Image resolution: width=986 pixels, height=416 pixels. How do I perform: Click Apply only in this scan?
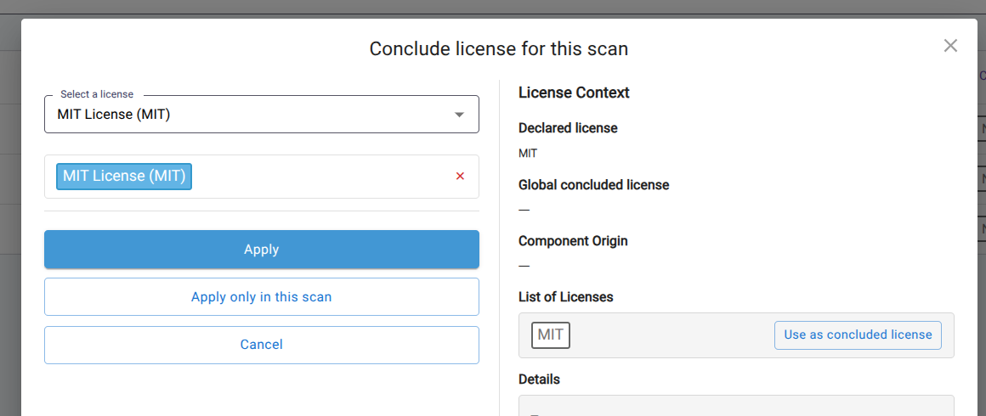(x=262, y=296)
